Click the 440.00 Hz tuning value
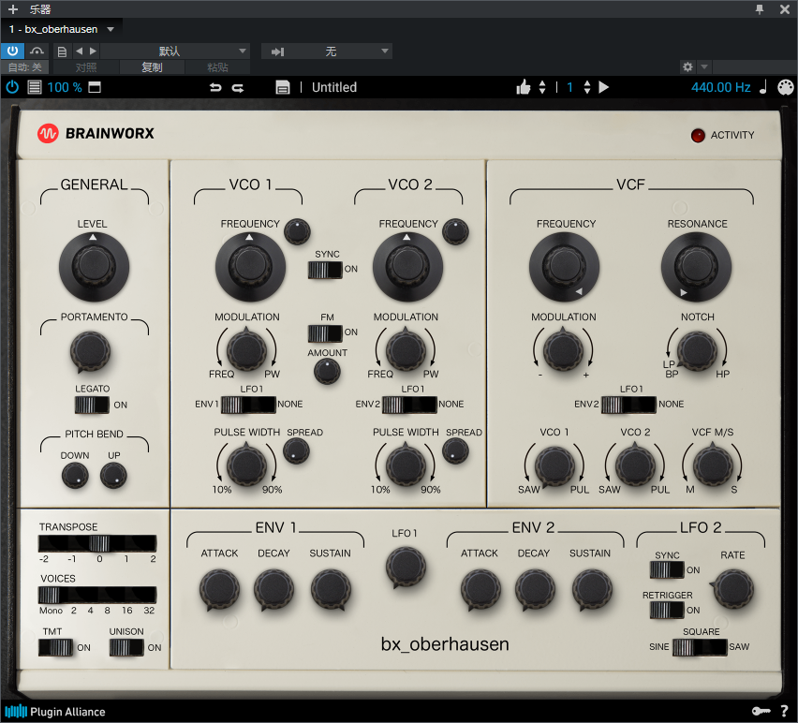 point(720,87)
